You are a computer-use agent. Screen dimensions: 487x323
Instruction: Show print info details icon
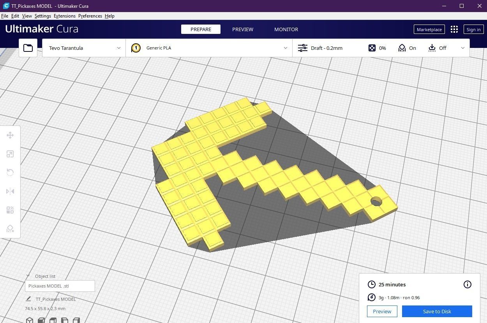[468, 284]
